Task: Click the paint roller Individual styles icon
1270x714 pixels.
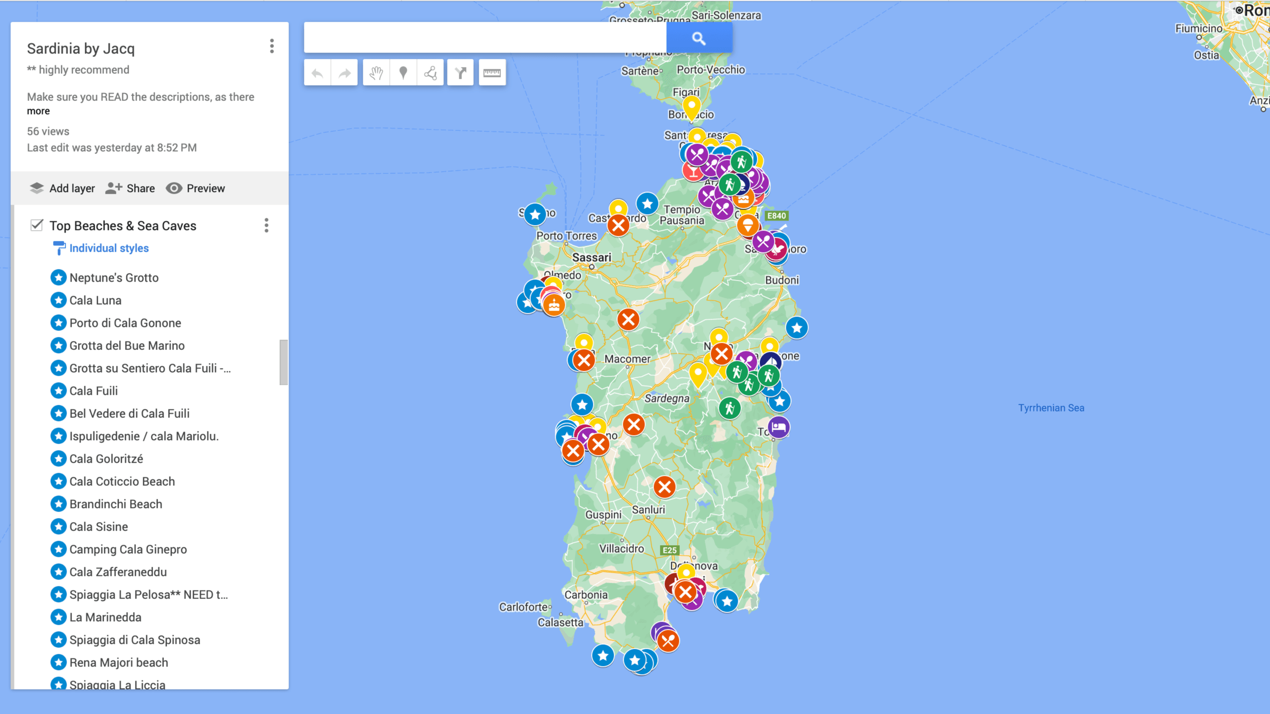Action: click(59, 248)
